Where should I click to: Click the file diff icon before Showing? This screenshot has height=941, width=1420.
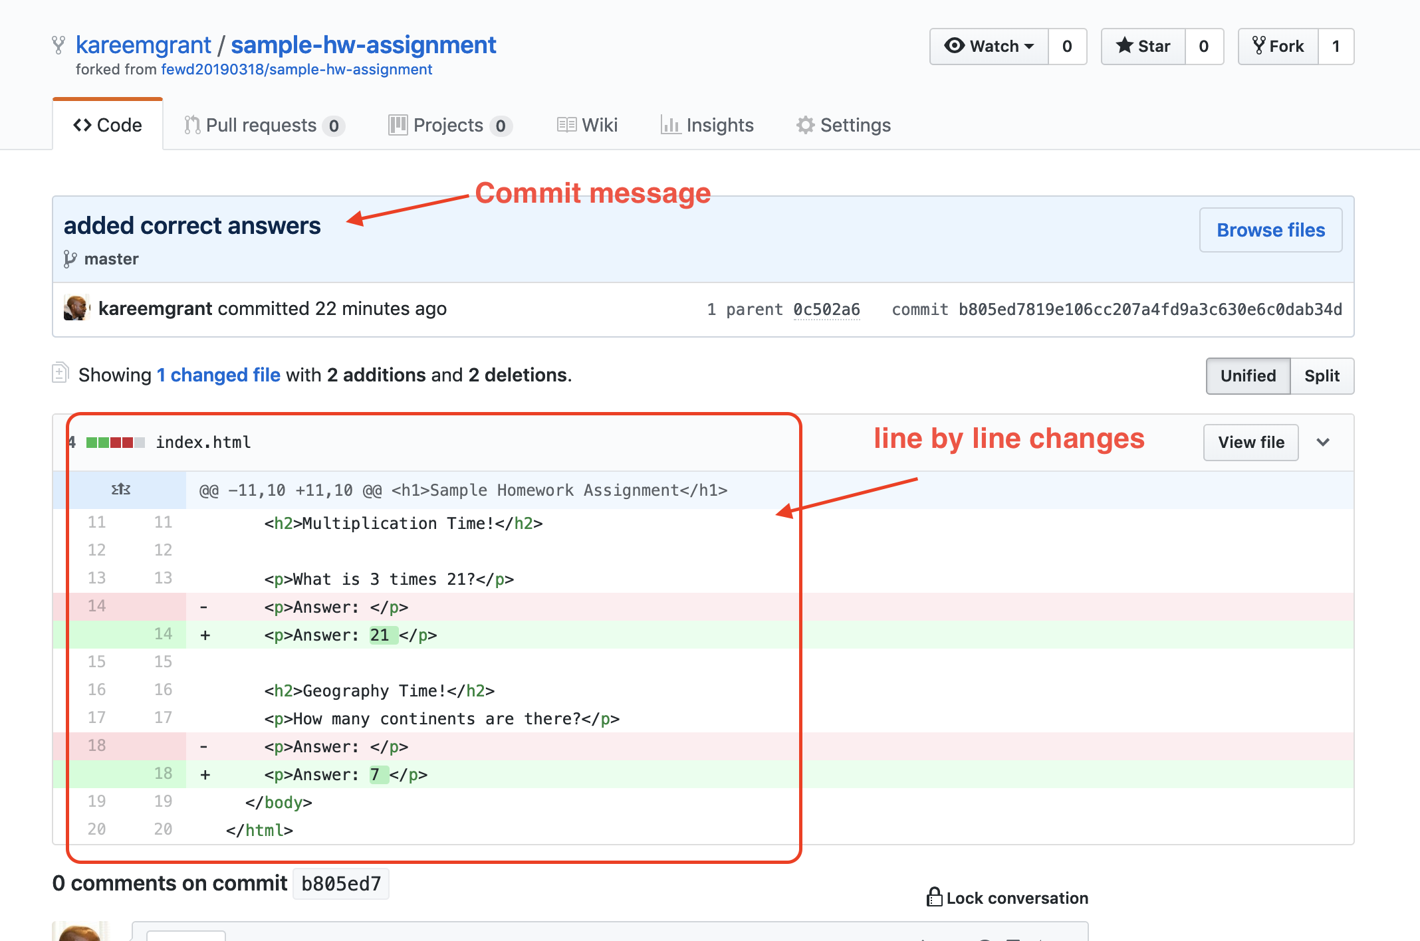point(60,373)
